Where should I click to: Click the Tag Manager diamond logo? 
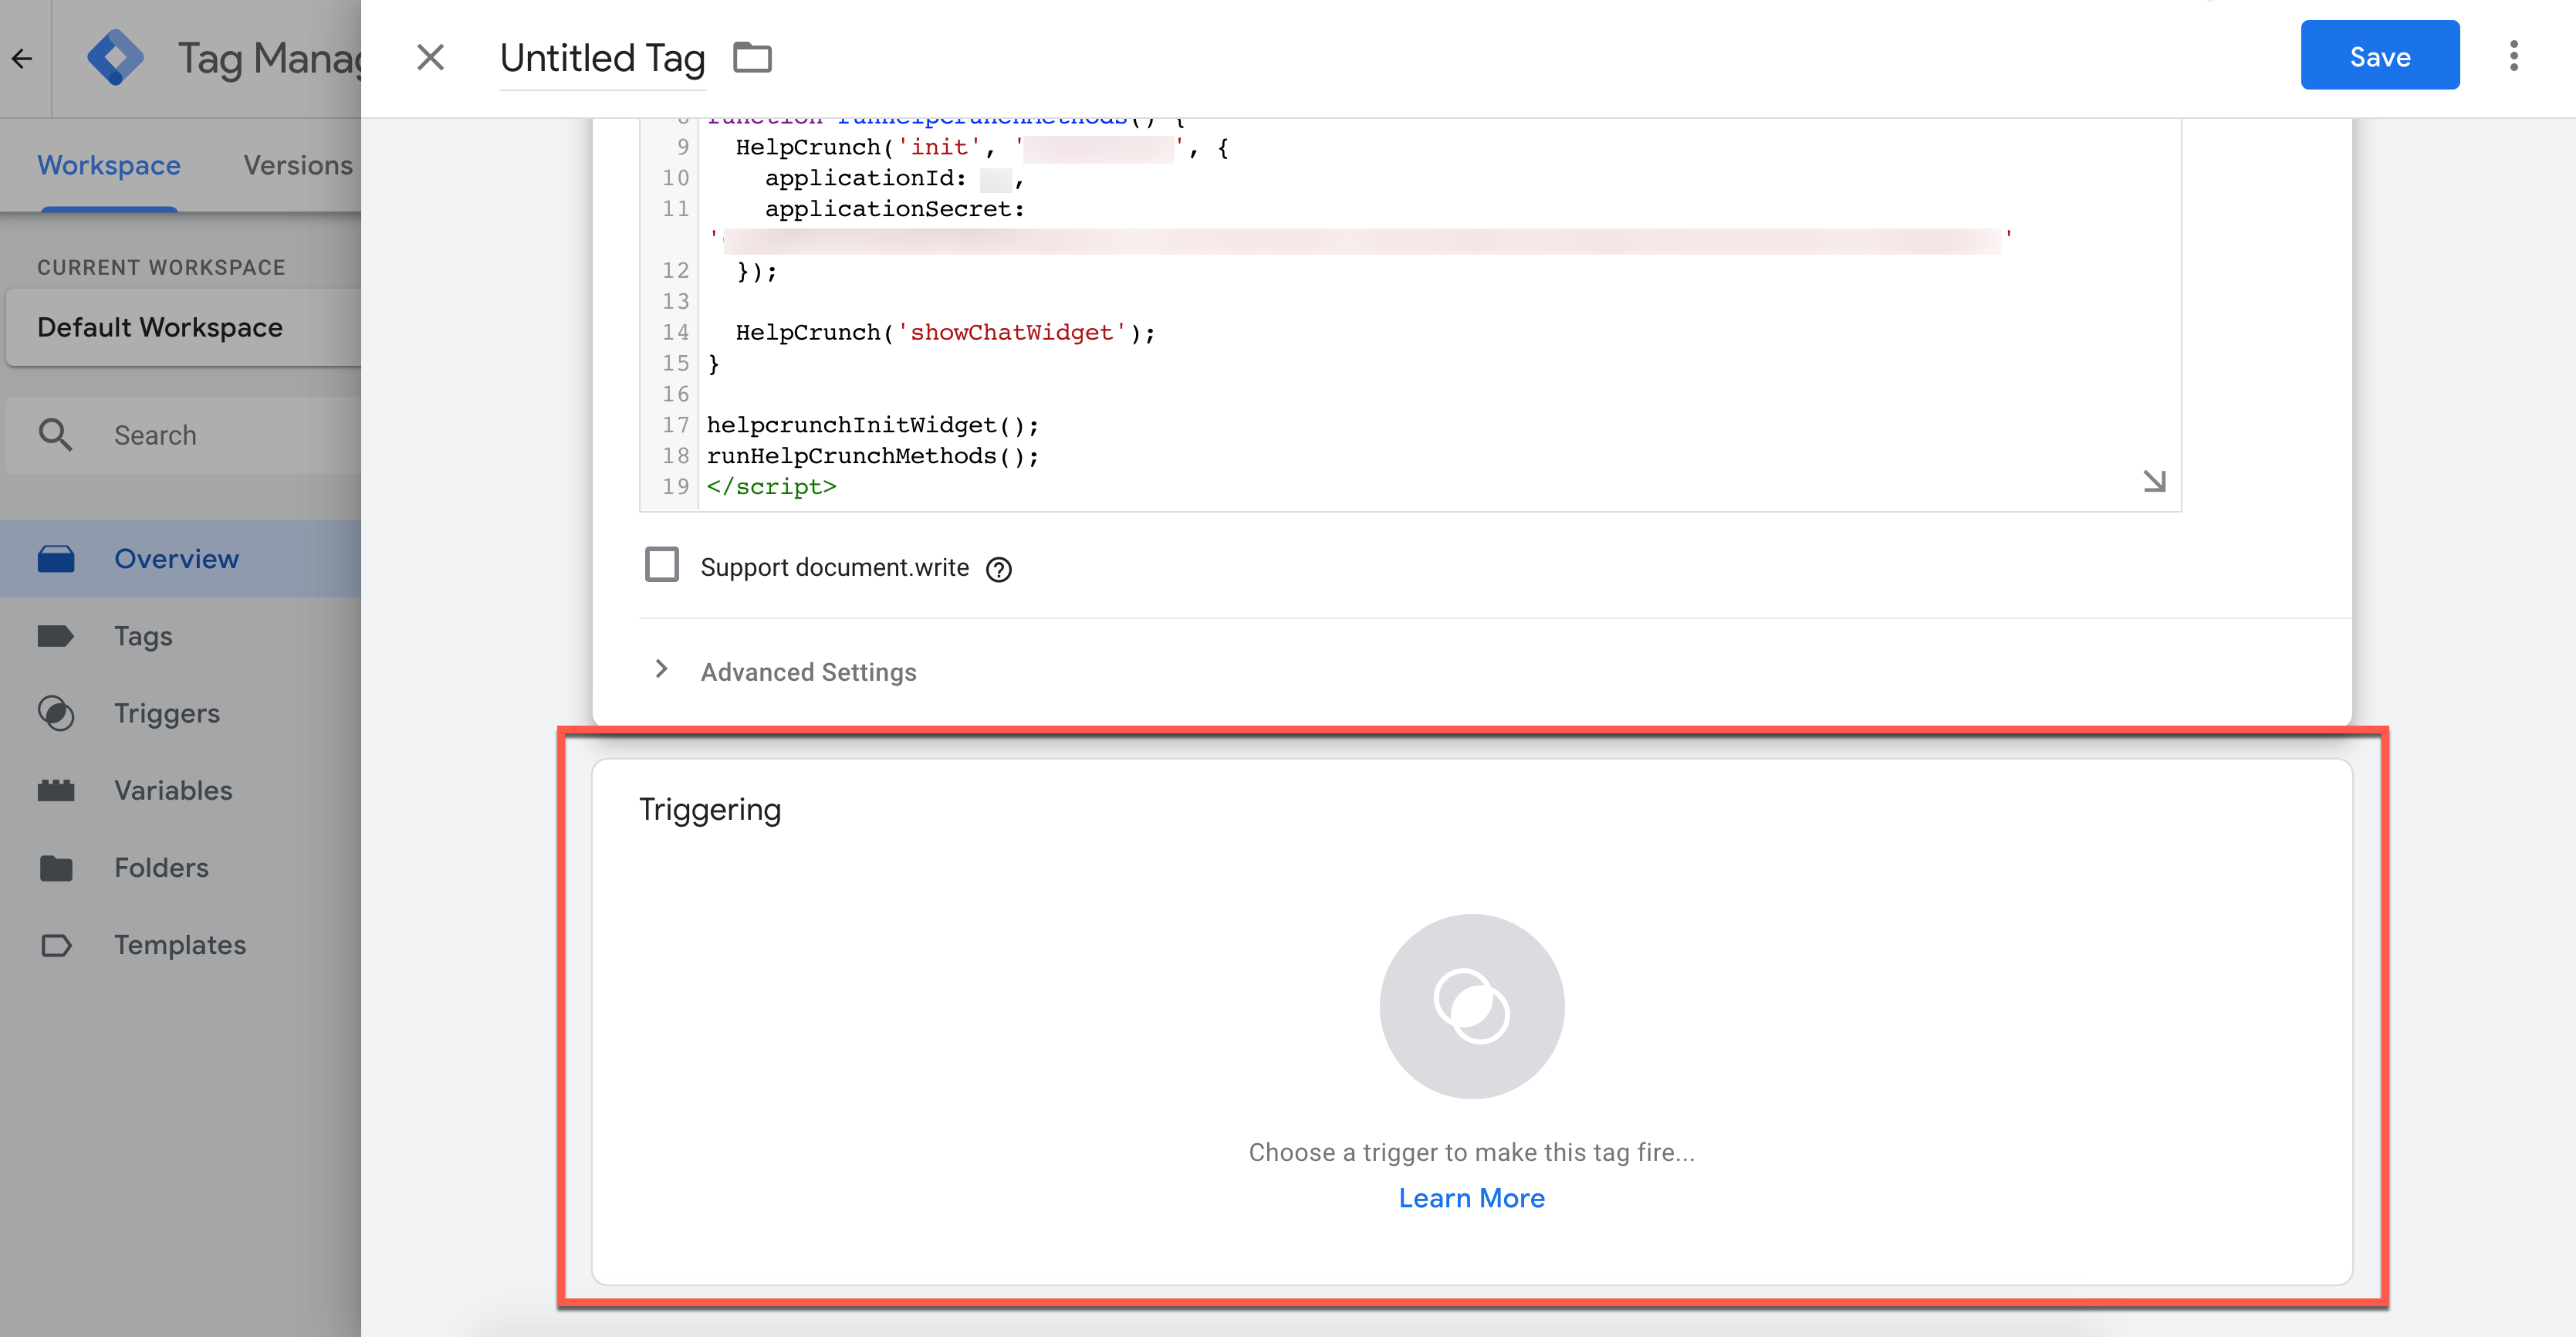tap(115, 57)
